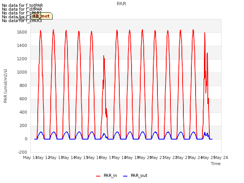Click the blue PAR_out legend line marker
This screenshot has height=183, width=244.
click(125, 176)
